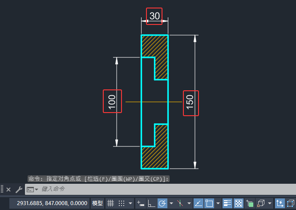The image size is (296, 210).
Task: Toggle transparency checkerboard icon
Action: 239,203
